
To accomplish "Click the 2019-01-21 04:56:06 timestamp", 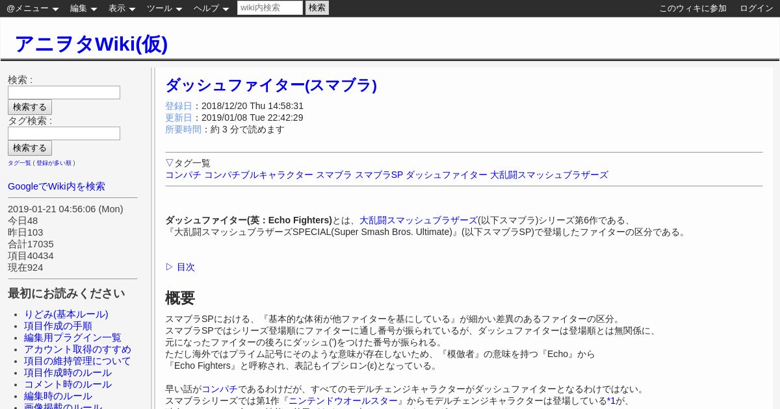I will click(65, 209).
